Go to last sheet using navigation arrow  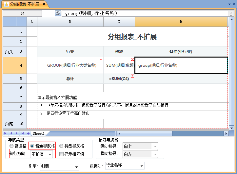pos(22,133)
